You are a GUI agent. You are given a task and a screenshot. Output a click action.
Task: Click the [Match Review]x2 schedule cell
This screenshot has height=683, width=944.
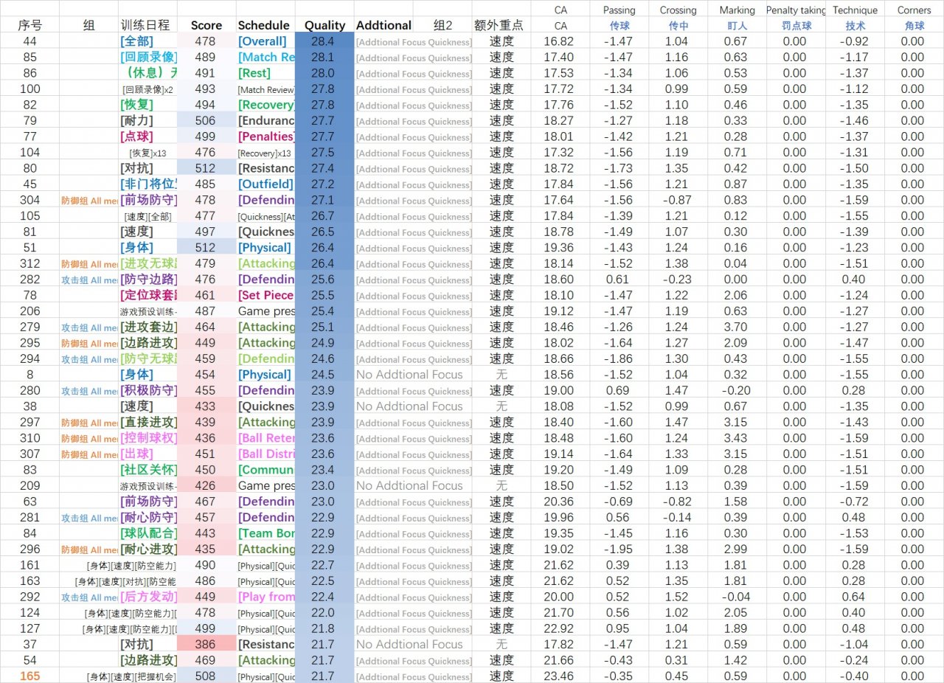(x=266, y=89)
